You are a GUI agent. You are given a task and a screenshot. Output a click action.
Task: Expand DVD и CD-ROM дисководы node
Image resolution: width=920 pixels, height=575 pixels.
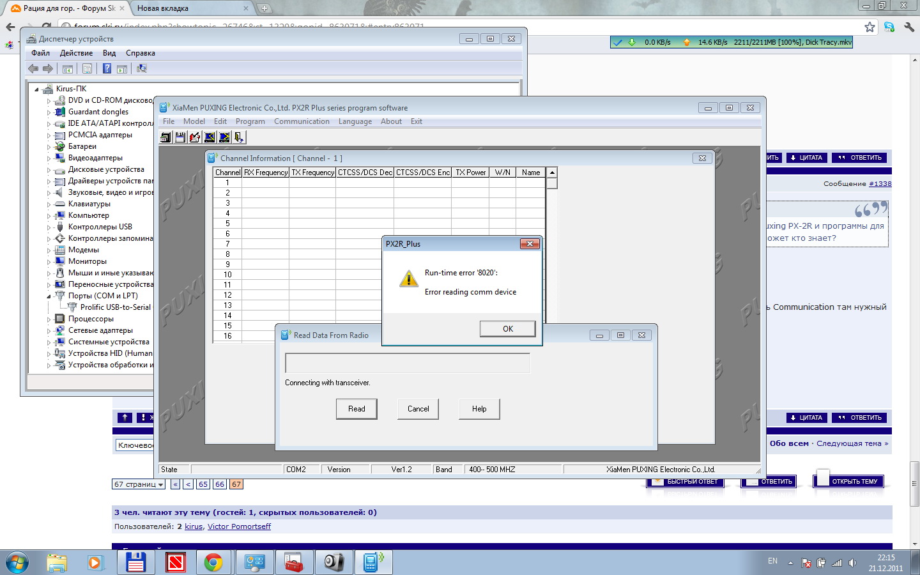pyautogui.click(x=49, y=101)
